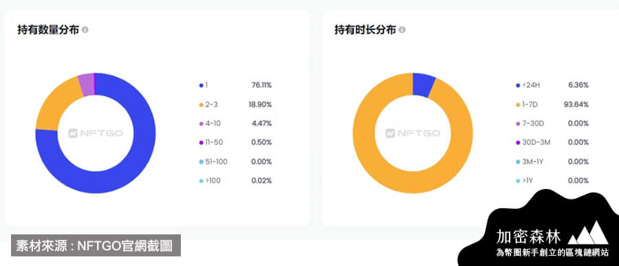Toggle legend entry 7-30D
This screenshot has height=266, width=619.
(x=530, y=124)
